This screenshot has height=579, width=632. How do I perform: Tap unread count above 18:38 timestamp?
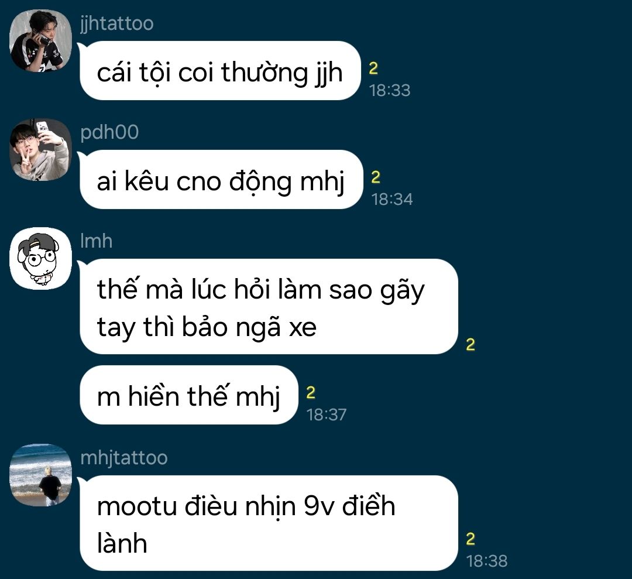pos(470,539)
